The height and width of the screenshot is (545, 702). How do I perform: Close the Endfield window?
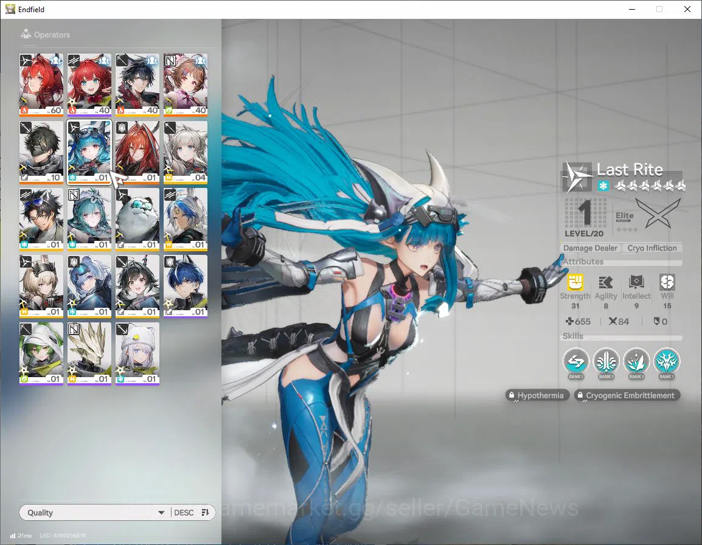pyautogui.click(x=687, y=9)
